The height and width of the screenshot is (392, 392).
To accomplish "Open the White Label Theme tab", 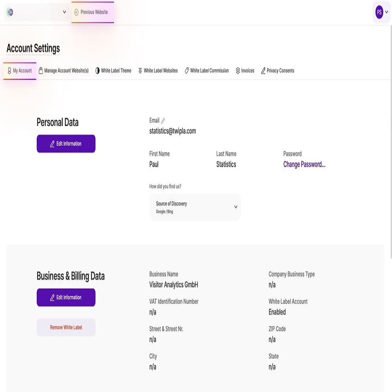I will 116,71.
